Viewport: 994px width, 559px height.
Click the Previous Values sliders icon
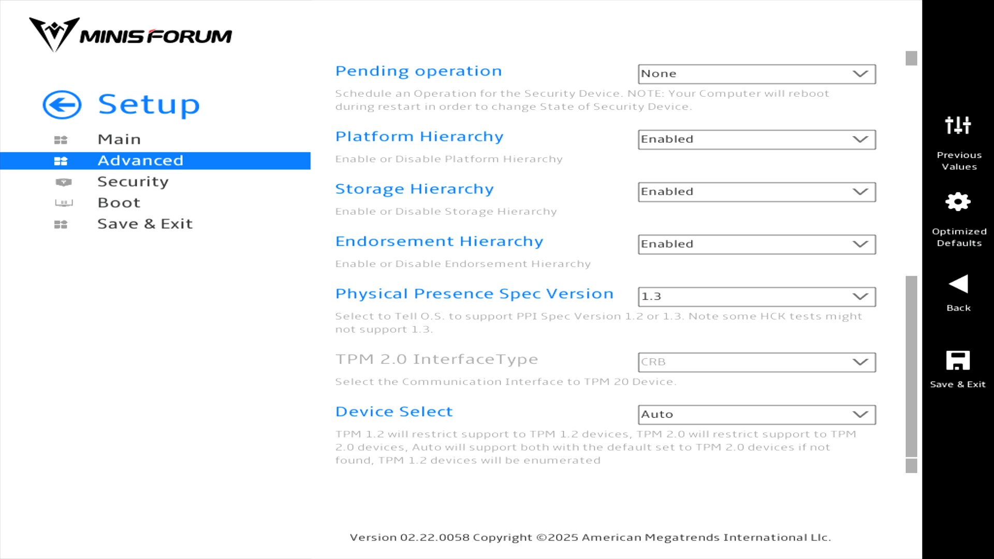click(958, 125)
